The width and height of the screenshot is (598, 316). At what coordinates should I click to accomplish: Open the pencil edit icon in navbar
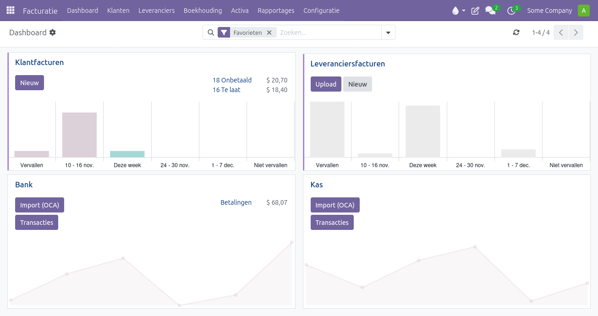pos(475,11)
